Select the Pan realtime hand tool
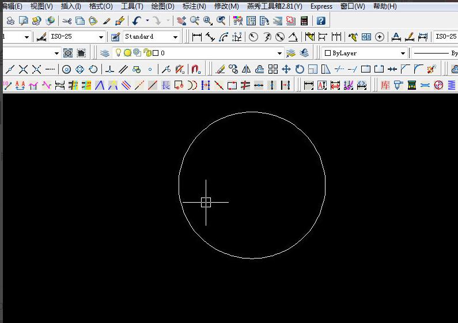This screenshot has width=458, height=323. click(181, 21)
